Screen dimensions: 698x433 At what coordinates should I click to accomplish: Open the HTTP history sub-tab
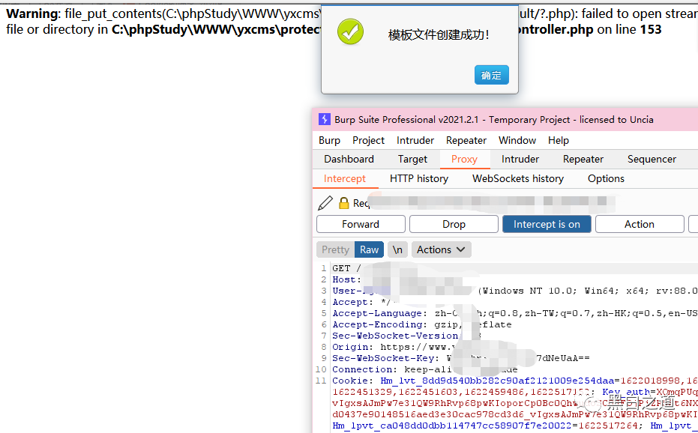(x=419, y=178)
